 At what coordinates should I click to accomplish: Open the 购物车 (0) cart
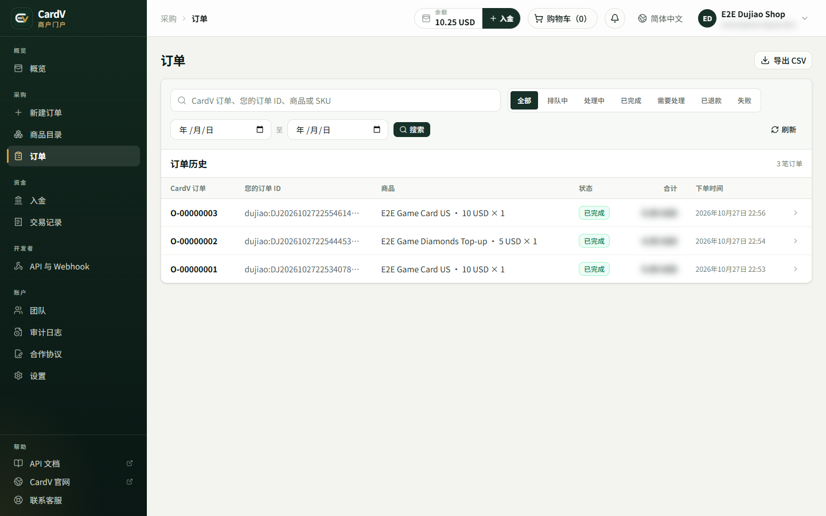pos(562,18)
